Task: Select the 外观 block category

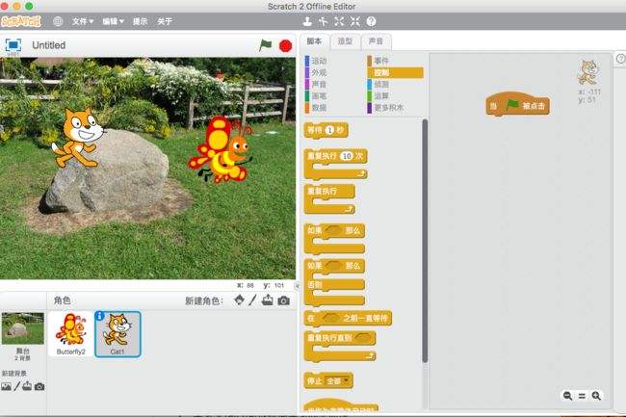Action: 316,72
